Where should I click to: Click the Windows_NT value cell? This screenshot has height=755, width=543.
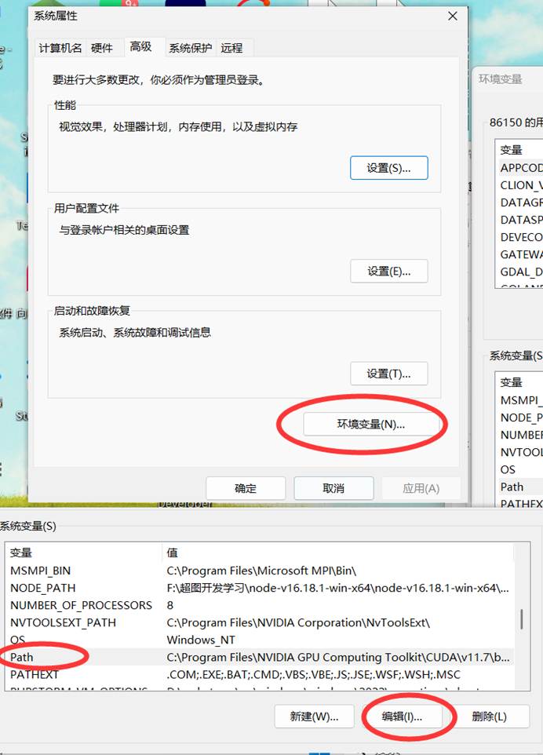pos(201,640)
